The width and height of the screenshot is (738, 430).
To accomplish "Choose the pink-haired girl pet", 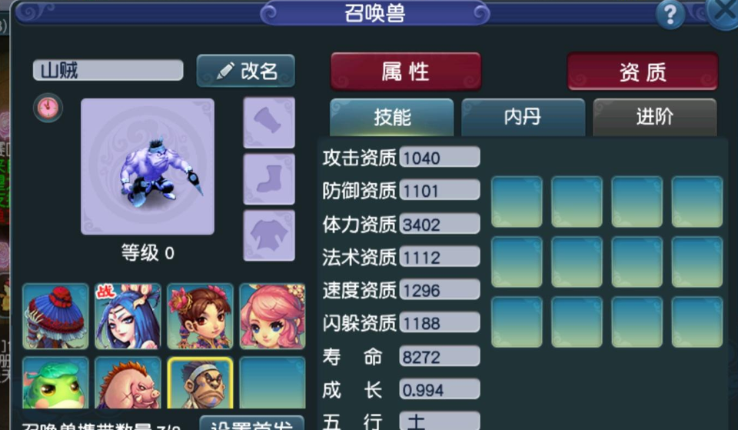I will click(x=272, y=316).
